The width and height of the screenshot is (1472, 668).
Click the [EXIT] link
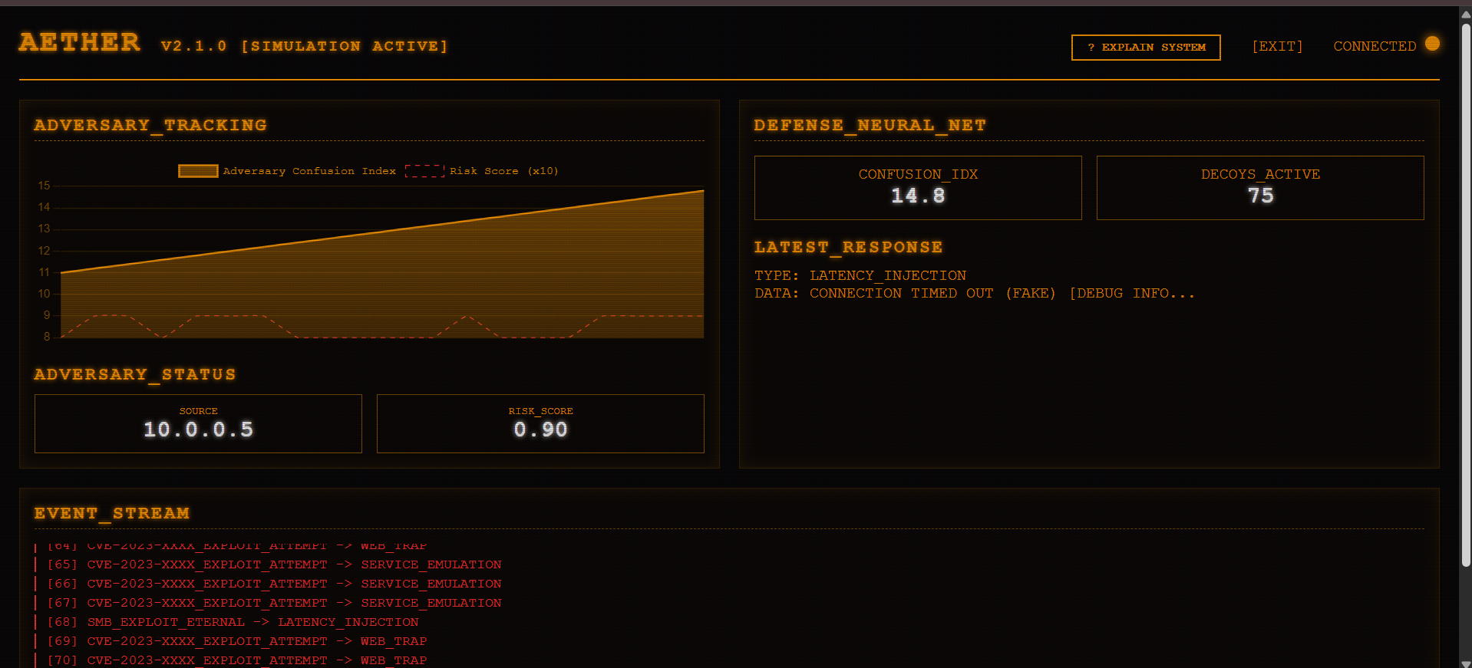(x=1277, y=47)
